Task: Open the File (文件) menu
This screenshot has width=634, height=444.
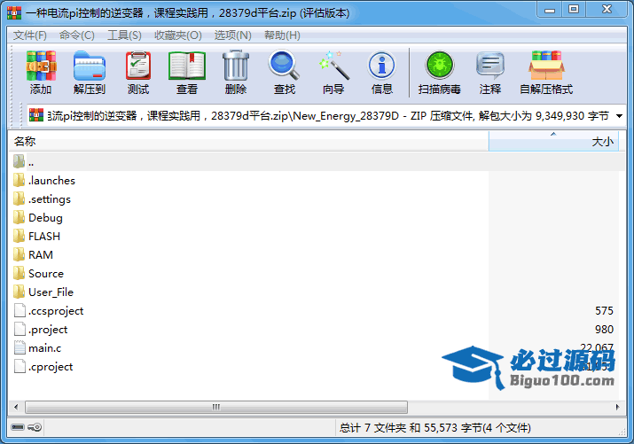Action: tap(30, 35)
